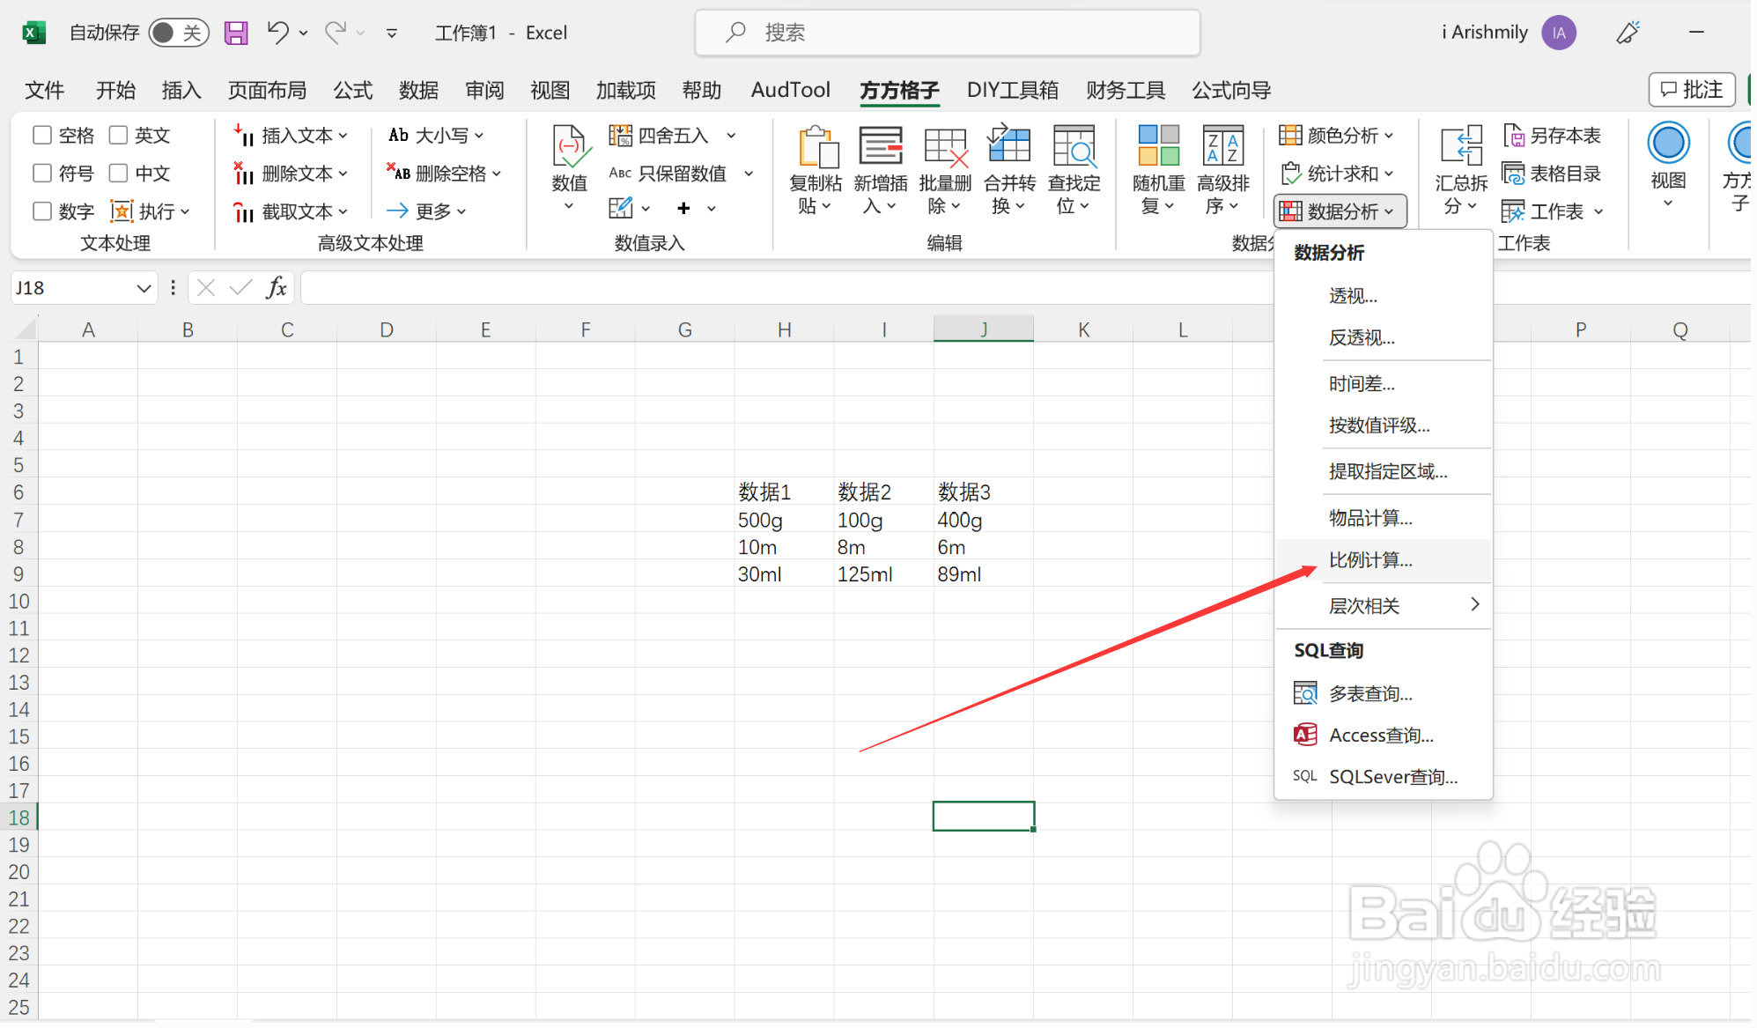Image resolution: width=1757 pixels, height=1028 pixels.
Task: Click the 表格目录 icon
Action: (1513, 174)
